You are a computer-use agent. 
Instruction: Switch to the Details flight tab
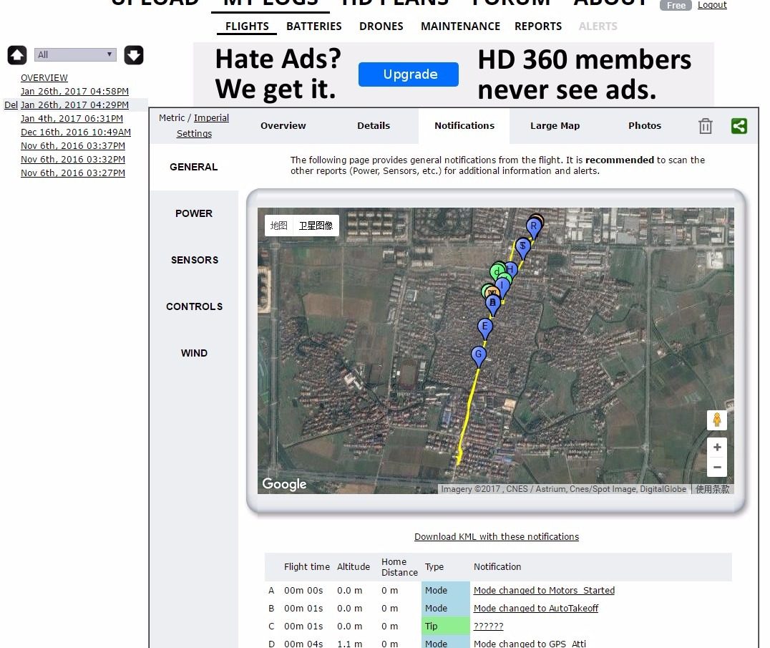374,126
